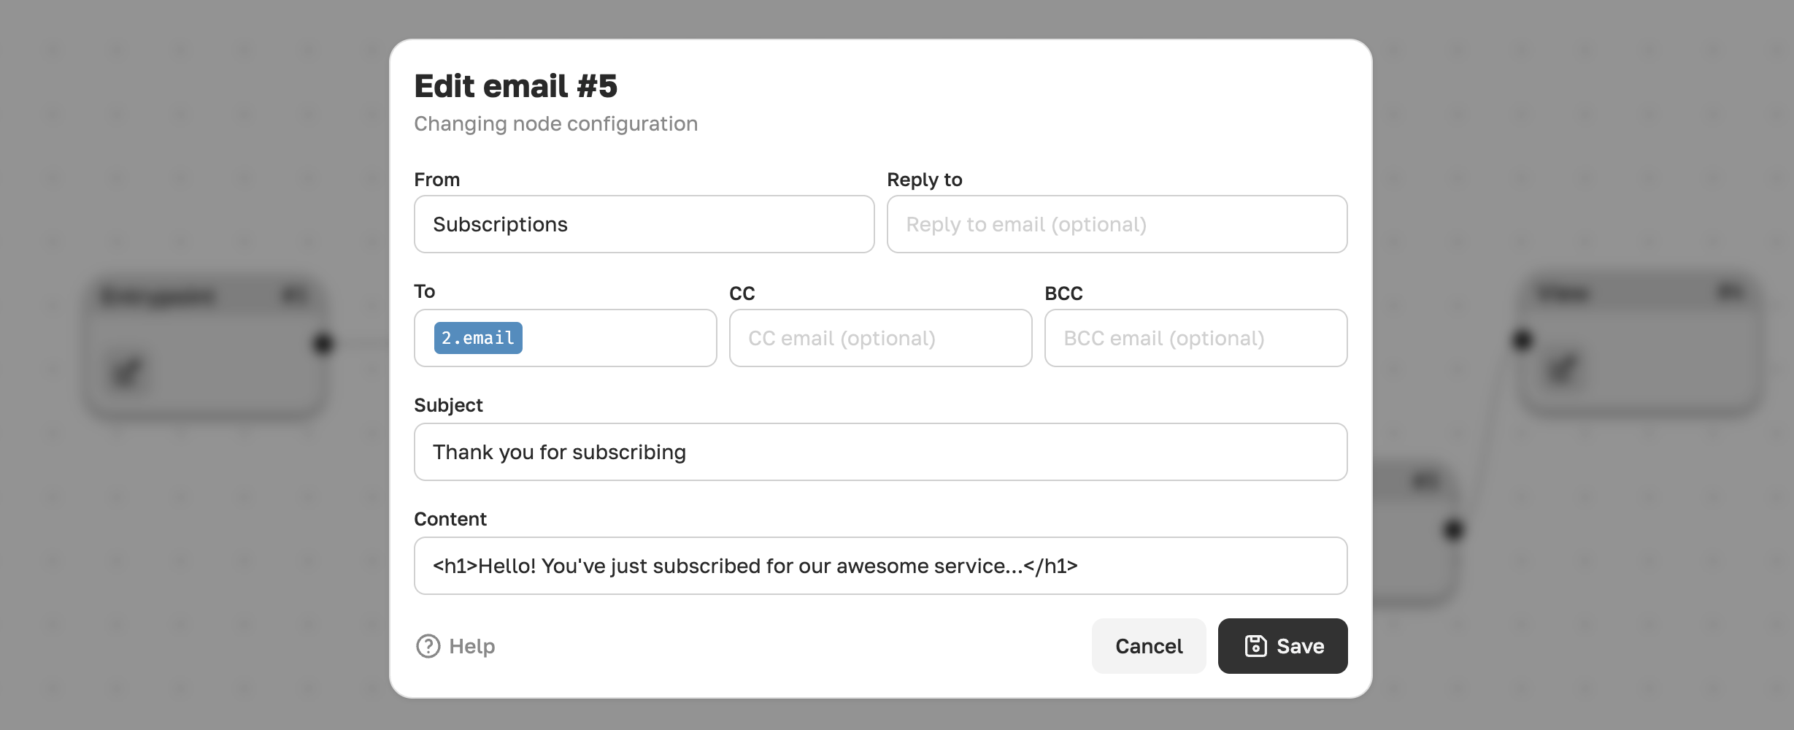This screenshot has width=1794, height=730.
Task: Click the blurred left node header
Action: coord(204,295)
